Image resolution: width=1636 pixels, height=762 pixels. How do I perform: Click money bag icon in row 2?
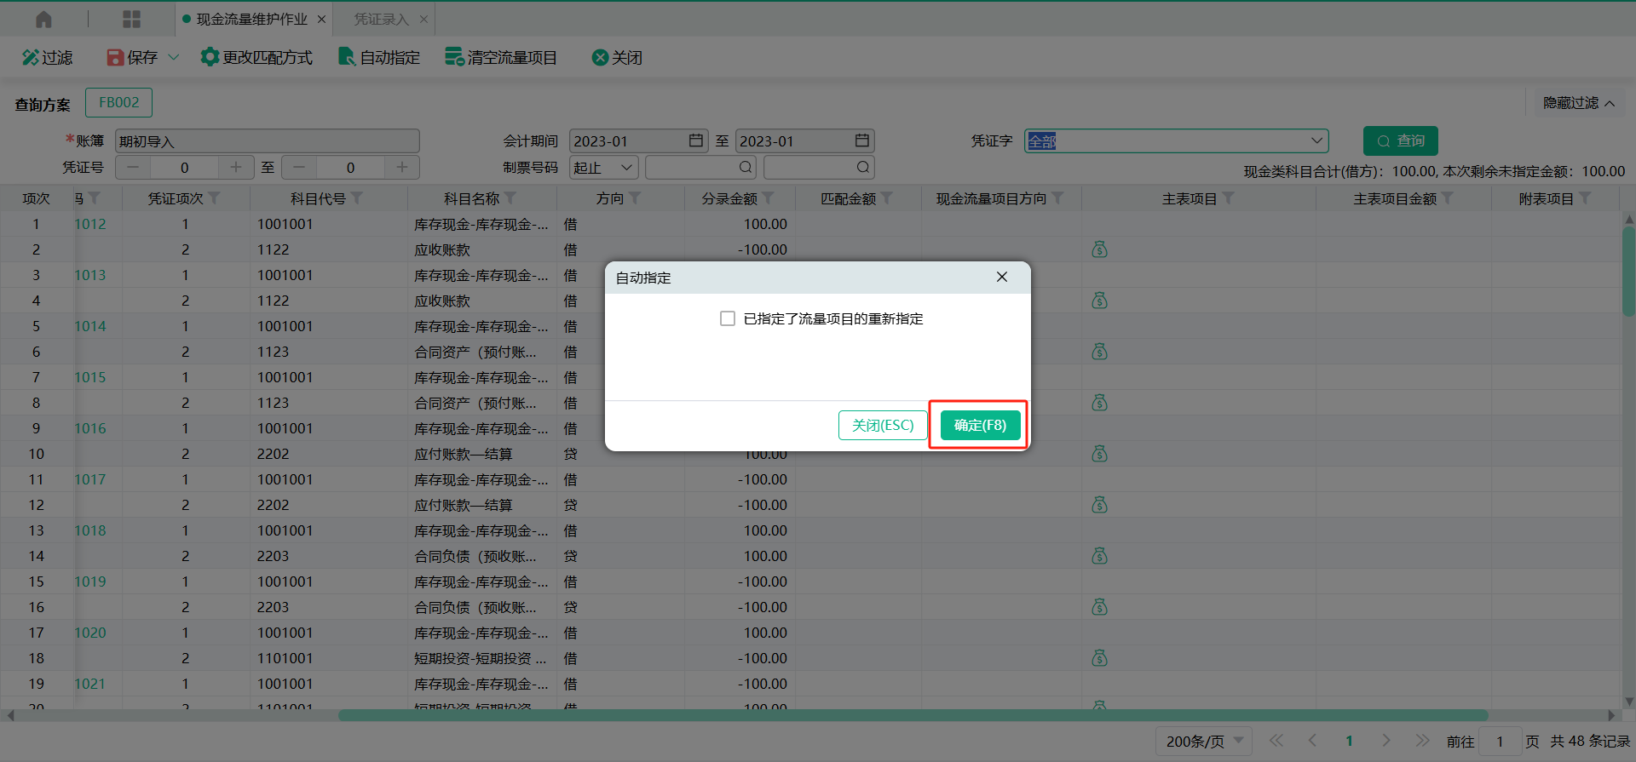click(x=1100, y=249)
